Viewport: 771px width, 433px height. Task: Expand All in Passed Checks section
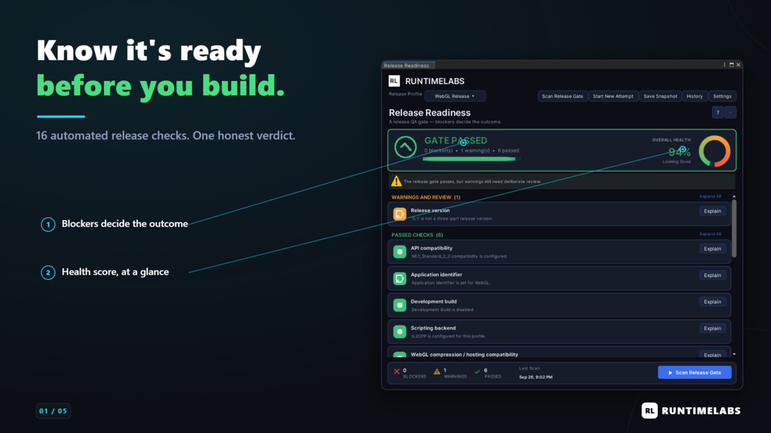pyautogui.click(x=710, y=234)
